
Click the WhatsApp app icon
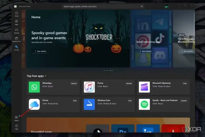[x=34, y=87]
